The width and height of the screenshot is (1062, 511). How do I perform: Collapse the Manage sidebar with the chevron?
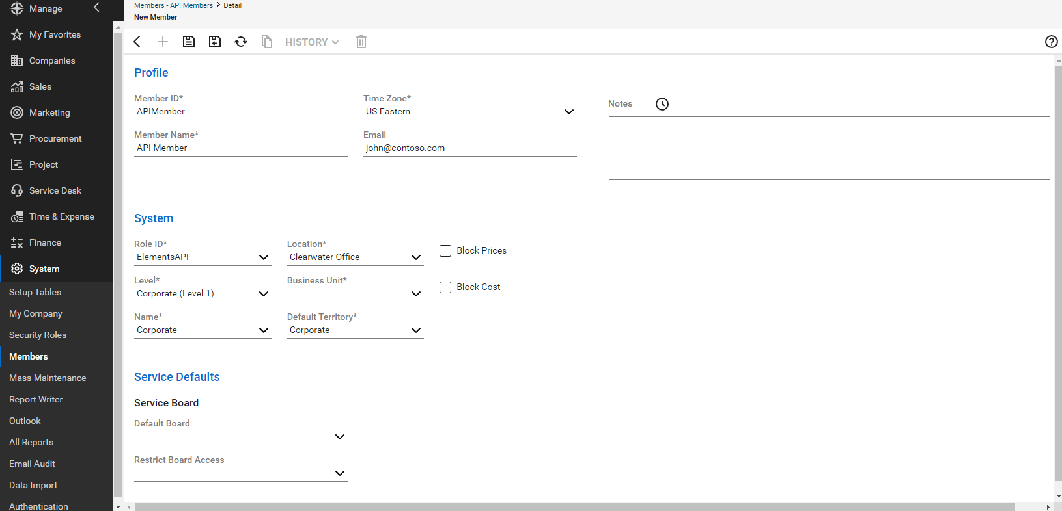pos(96,8)
